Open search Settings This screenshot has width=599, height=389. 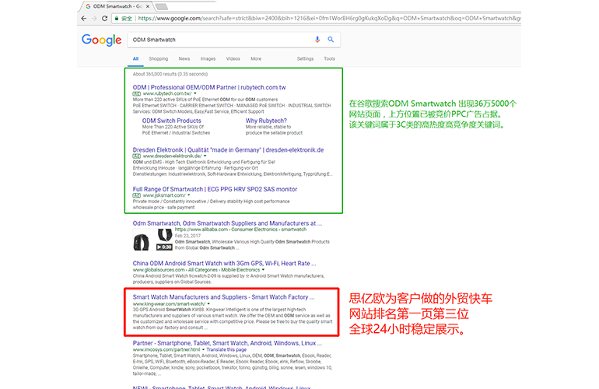(305, 58)
